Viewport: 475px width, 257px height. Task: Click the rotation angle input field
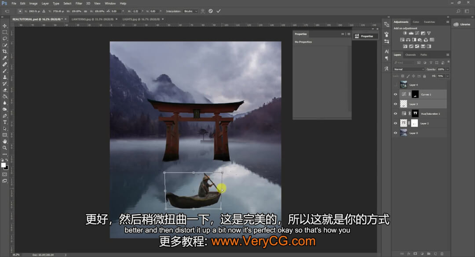tap(116, 11)
